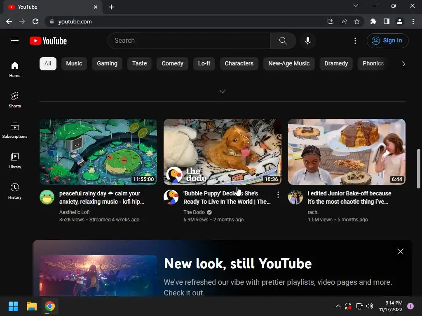422x316 pixels.
Task: Toggle Chrome side panel
Action: tap(387, 21)
